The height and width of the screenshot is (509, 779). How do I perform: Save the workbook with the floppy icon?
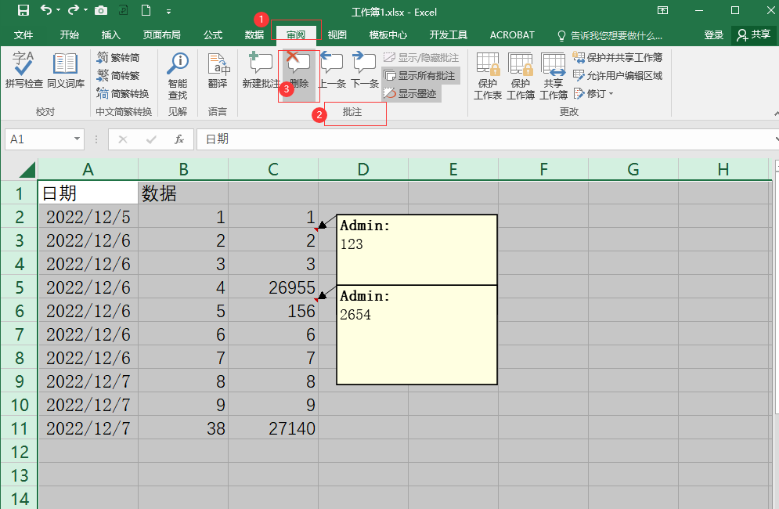(x=23, y=10)
